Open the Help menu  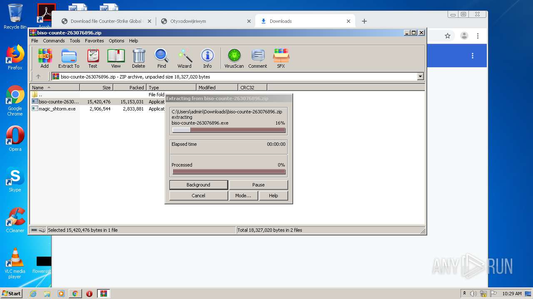pyautogui.click(x=133, y=41)
